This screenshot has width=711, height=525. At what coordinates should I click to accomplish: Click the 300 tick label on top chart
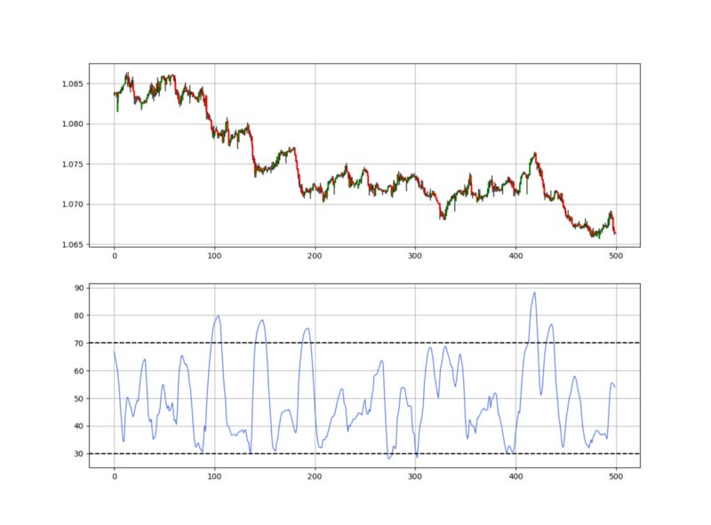413,253
